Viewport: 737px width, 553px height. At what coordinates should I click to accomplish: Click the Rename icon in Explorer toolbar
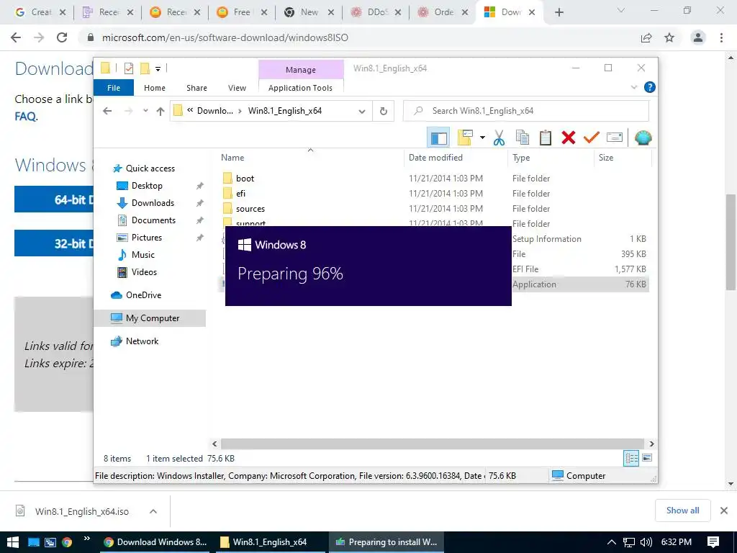point(615,138)
